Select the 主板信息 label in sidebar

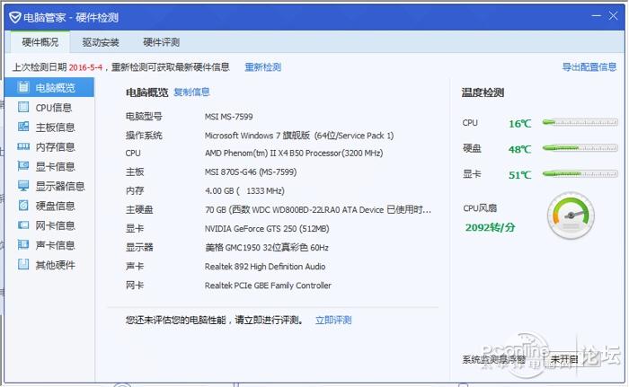click(56, 128)
